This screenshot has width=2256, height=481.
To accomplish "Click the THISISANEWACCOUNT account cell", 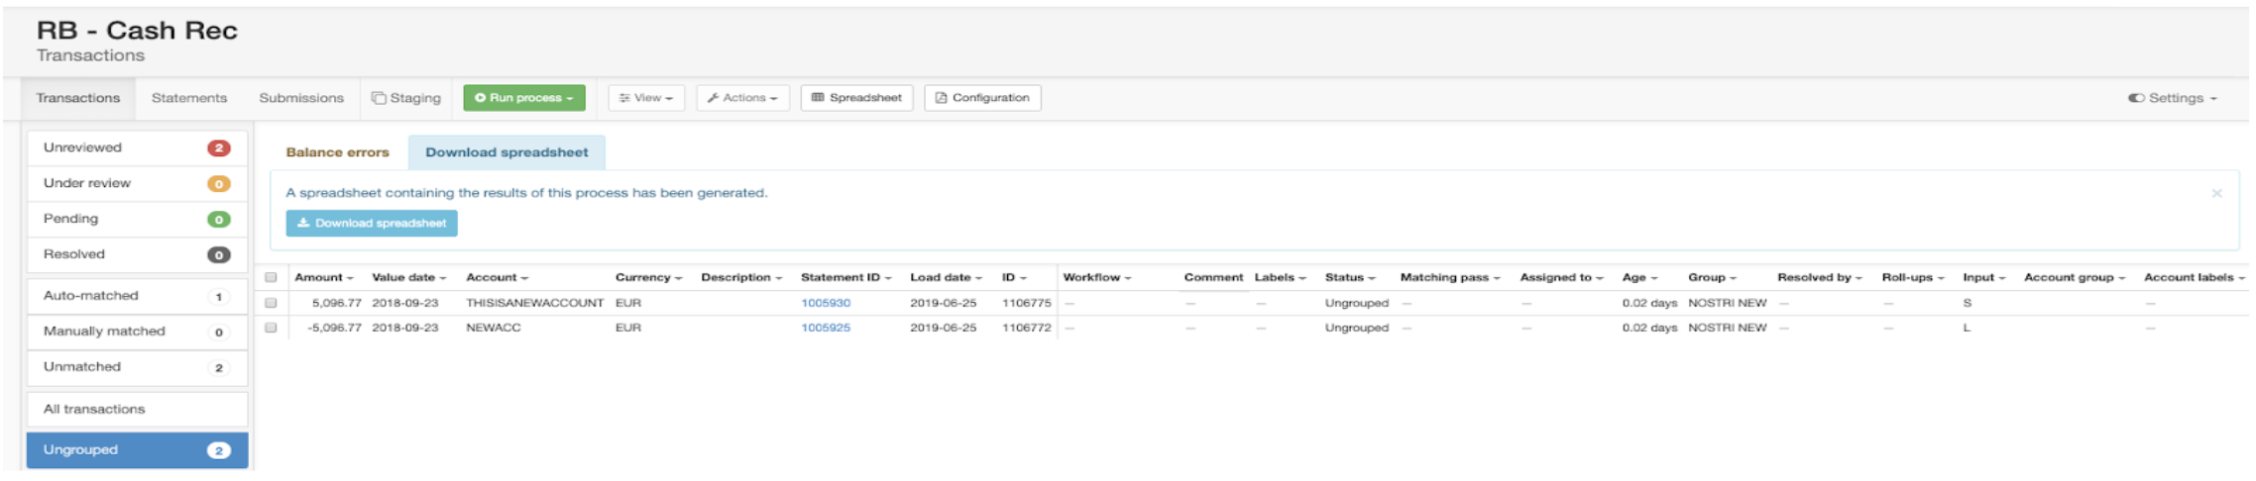I will [535, 304].
